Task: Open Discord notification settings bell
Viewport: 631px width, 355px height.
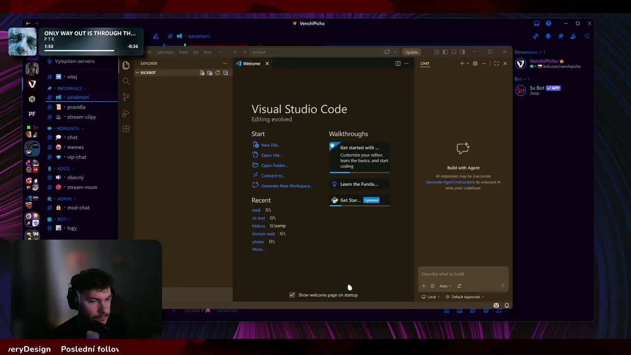Action: (548, 36)
